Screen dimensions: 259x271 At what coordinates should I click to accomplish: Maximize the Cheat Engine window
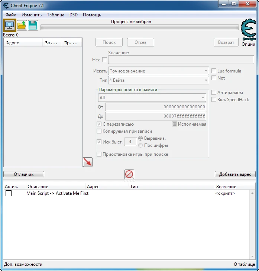pos(234,4)
